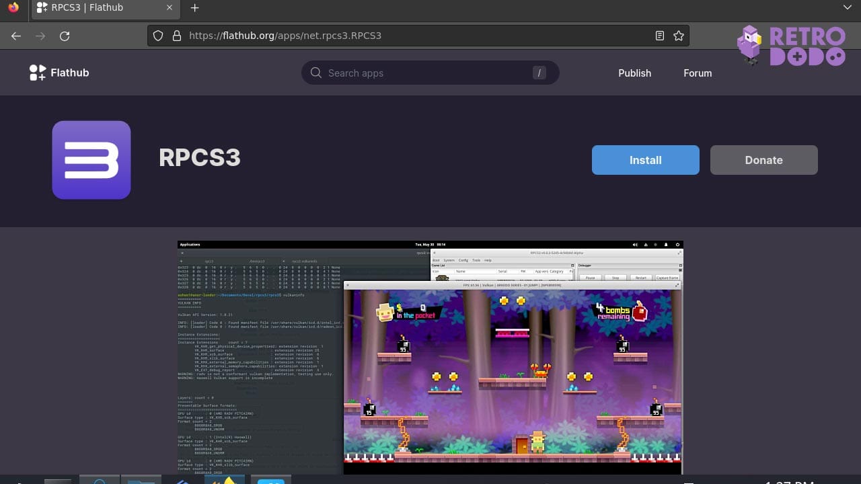This screenshot has height=484, width=861.
Task: Click the Firefox icon beside the tab
Action: tap(13, 8)
